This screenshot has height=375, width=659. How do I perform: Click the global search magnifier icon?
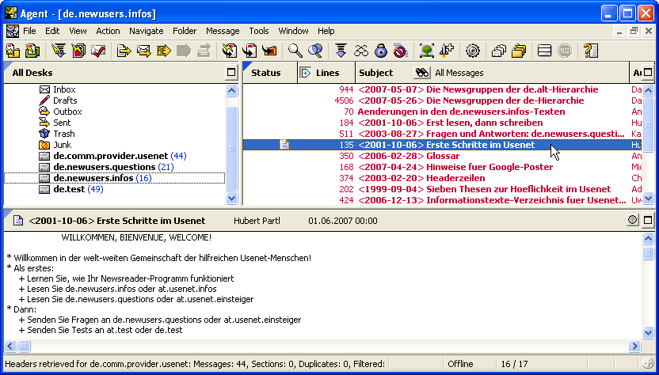[315, 51]
